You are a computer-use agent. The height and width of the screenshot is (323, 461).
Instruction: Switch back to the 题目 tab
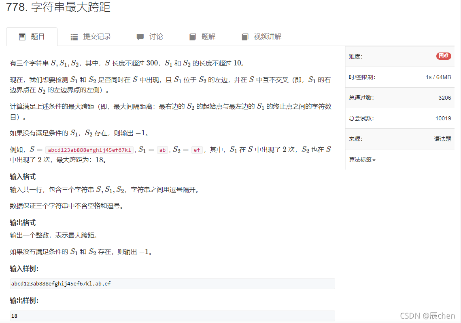point(37,36)
